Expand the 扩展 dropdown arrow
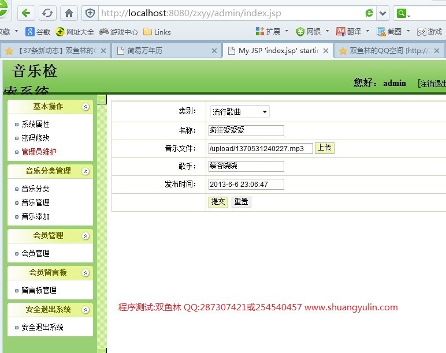 coord(287,31)
